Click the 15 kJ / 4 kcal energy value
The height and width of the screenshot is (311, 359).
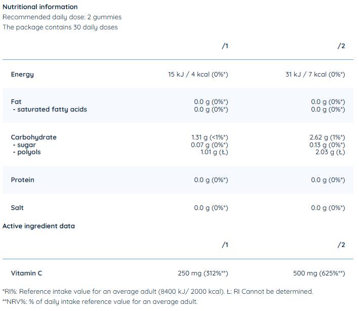pos(198,75)
